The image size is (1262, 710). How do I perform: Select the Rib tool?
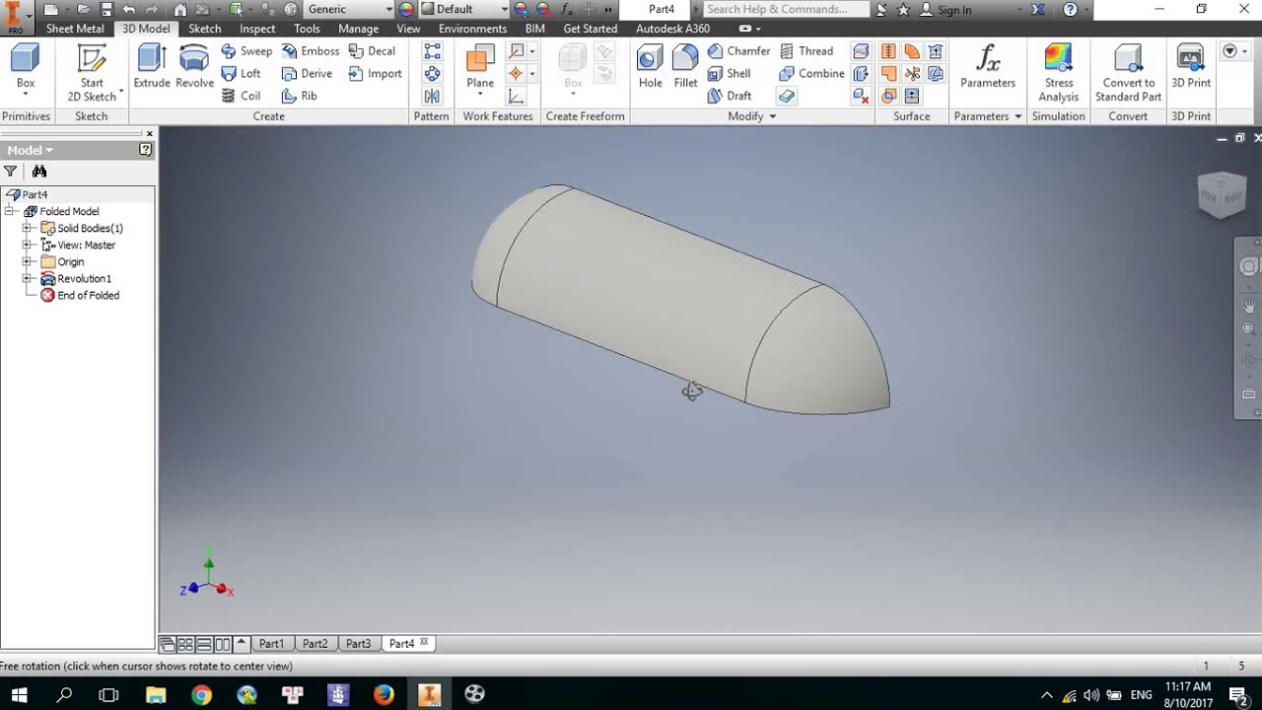point(300,96)
